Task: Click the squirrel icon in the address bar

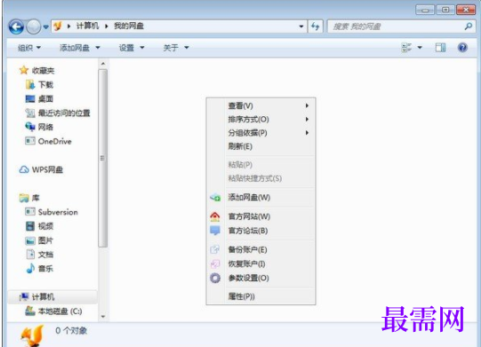Action: tap(58, 26)
